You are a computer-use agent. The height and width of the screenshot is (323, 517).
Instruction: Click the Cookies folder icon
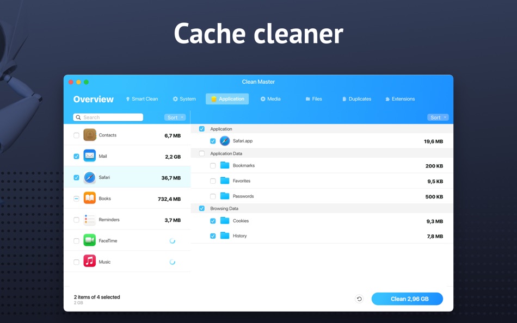225,220
